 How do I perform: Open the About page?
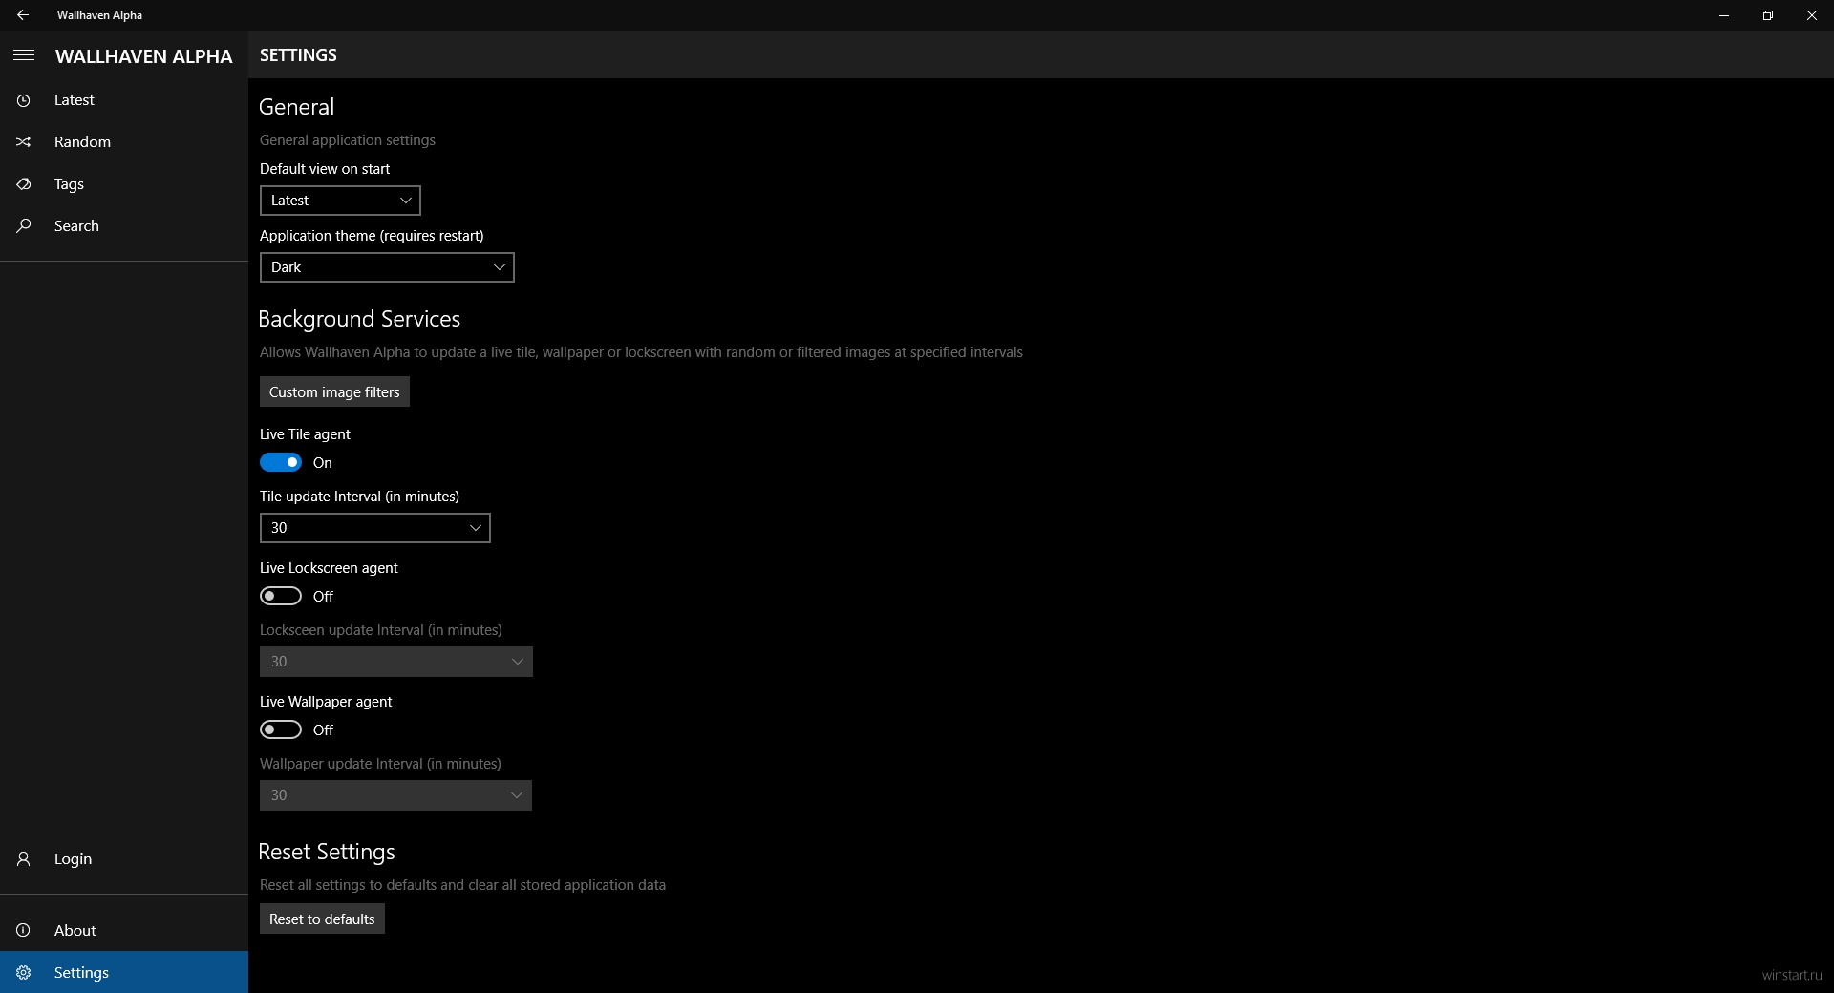pyautogui.click(x=124, y=931)
